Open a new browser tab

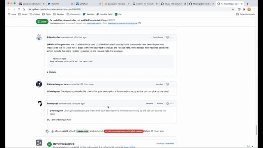point(247,4)
